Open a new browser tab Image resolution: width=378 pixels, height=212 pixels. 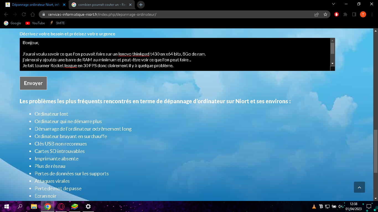pyautogui.click(x=141, y=5)
